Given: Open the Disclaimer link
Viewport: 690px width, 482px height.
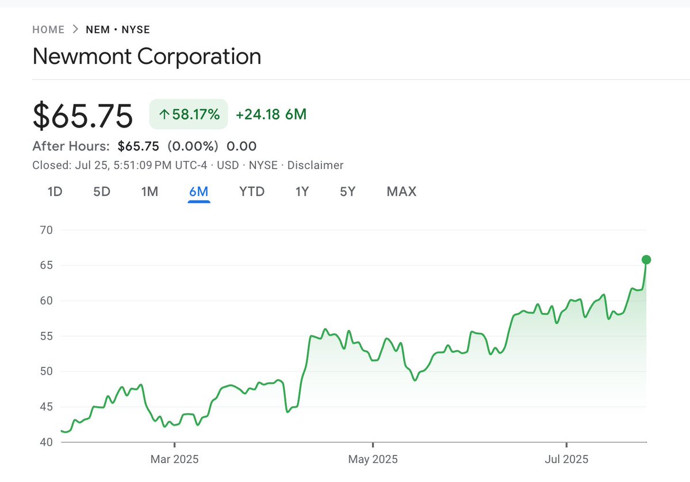Looking at the screenshot, I should coord(315,165).
